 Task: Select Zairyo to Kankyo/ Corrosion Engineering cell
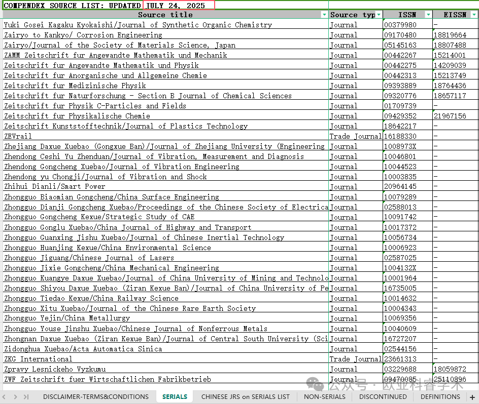click(x=165, y=35)
